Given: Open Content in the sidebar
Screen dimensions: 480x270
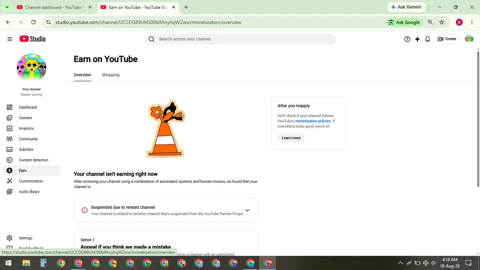Looking at the screenshot, I should click(x=31, y=118).
